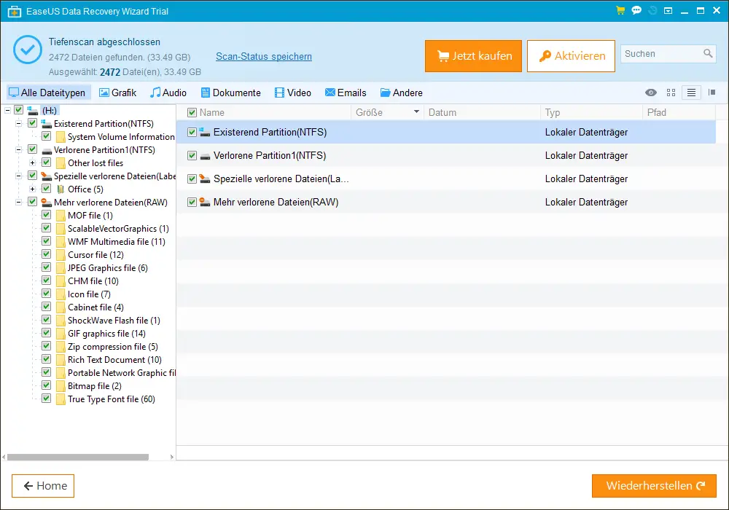This screenshot has width=729, height=510.
Task: Toggle select-all checkbox beside Name header
Action: 192,112
